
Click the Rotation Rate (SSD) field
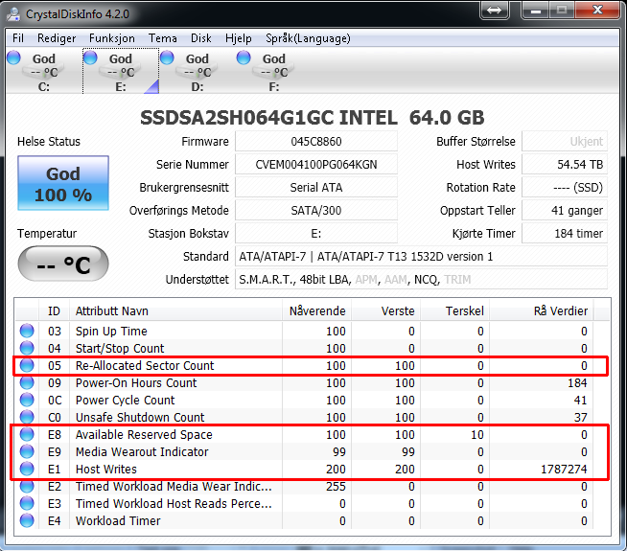[x=565, y=188]
